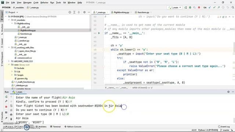Open Python Console tool window
235x132 pixels.
click(x=73, y=126)
